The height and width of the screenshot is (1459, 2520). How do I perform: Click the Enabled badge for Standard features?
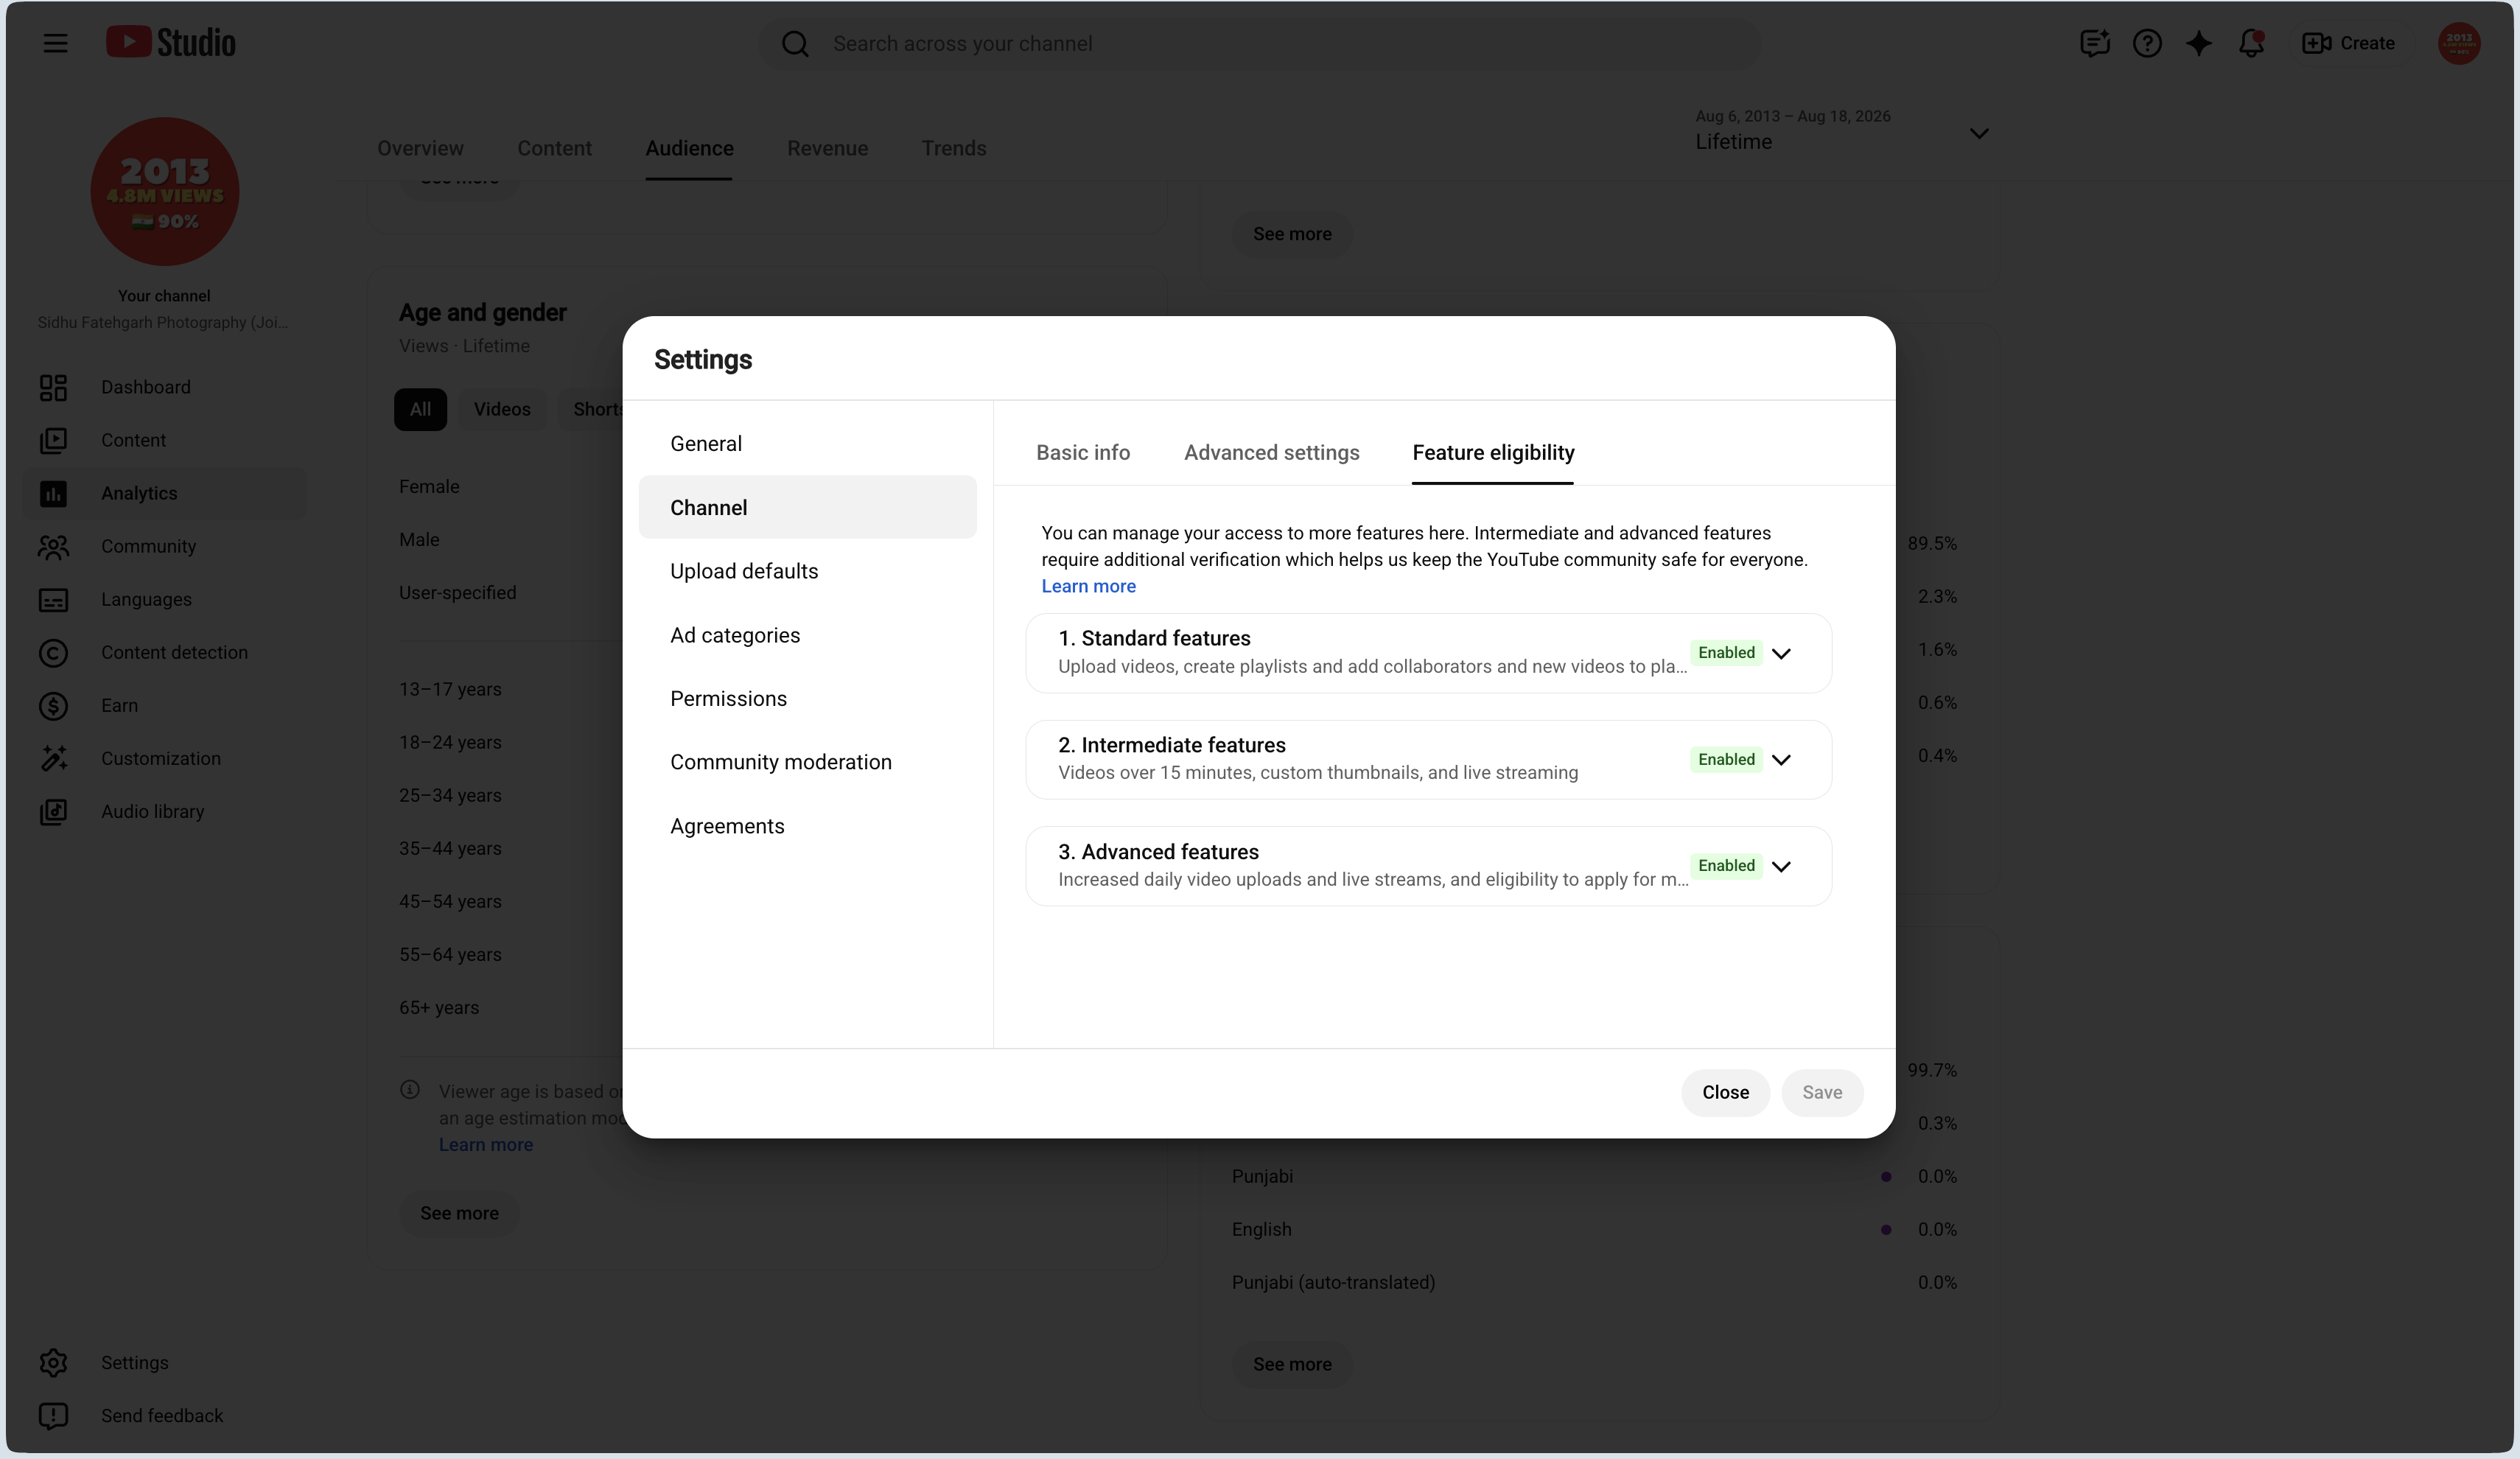[1726, 653]
